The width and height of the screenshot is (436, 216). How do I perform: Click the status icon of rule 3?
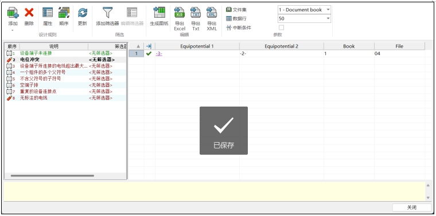9,66
